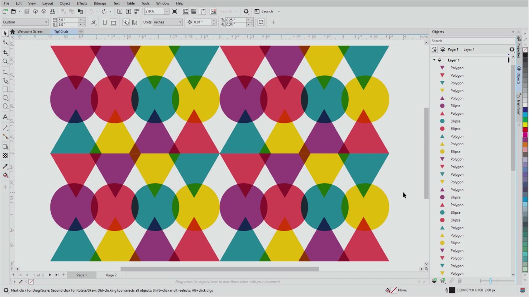
Task: Select the Pick tool
Action: pyautogui.click(x=5, y=33)
